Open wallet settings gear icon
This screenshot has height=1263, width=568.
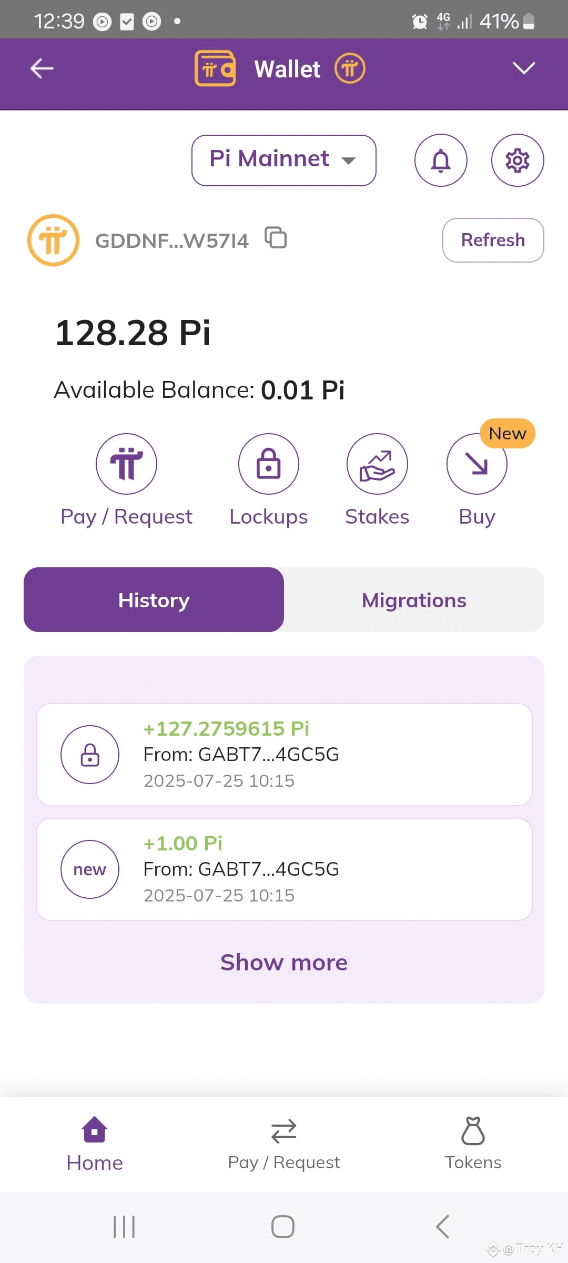pyautogui.click(x=518, y=161)
